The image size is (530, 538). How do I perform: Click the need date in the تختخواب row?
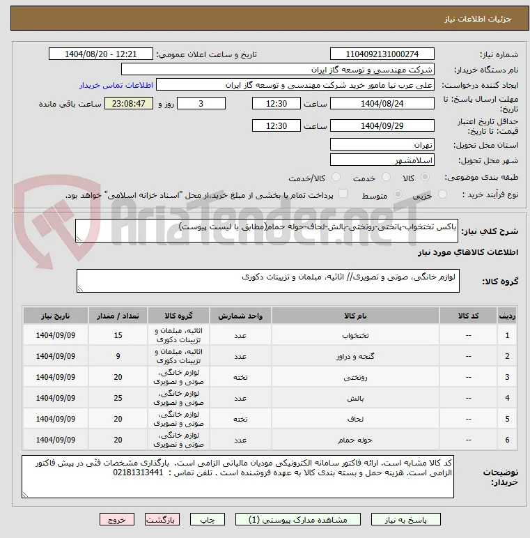(56, 335)
